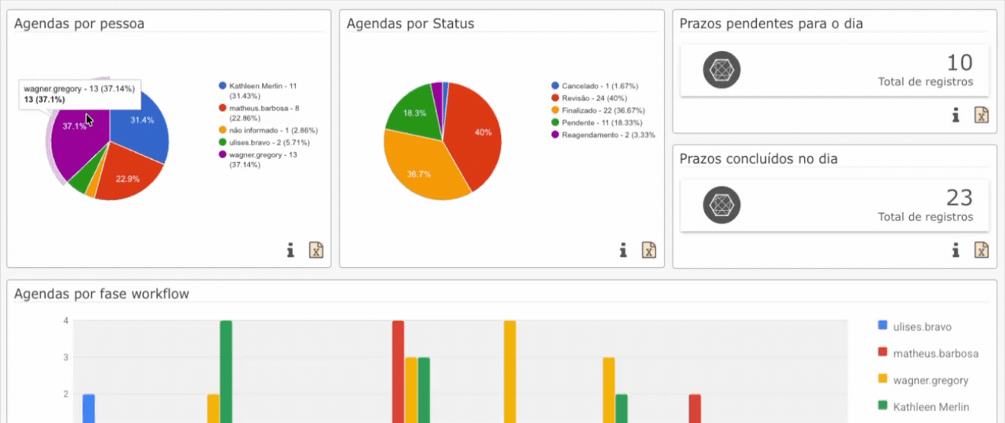Click matheus.barbosa in workflow chart legend
This screenshot has height=423, width=1005.
(x=928, y=353)
